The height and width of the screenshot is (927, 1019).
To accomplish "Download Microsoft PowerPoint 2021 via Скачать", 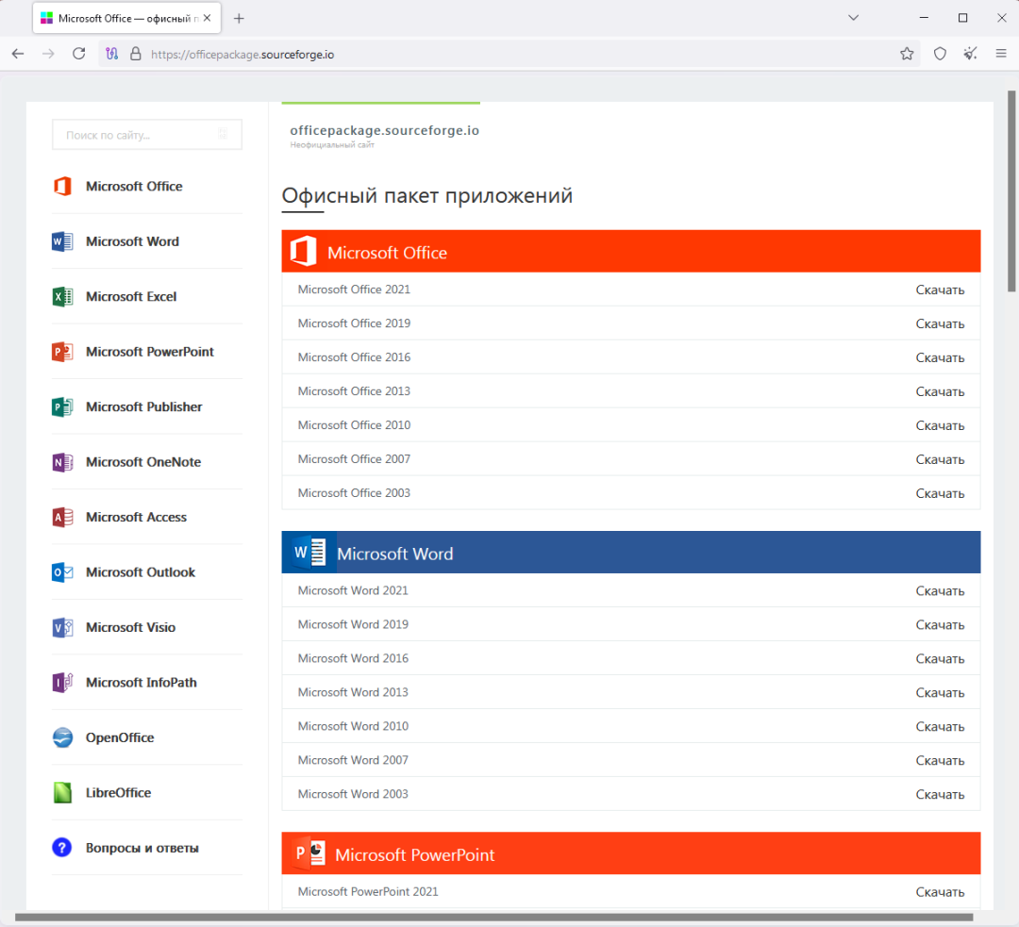I will tap(940, 892).
